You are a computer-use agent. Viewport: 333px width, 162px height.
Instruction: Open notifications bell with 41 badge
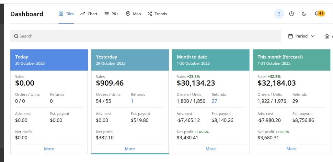(316, 14)
